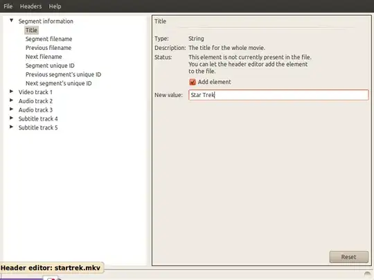Expand the Audio track 2 node
This screenshot has height=280, width=374.
(x=11, y=100)
